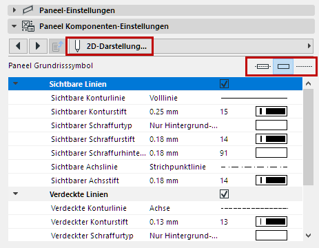Collapse the Paneel Komponenten-Einstellungen section
This screenshot has width=319, height=248.
point(14,26)
